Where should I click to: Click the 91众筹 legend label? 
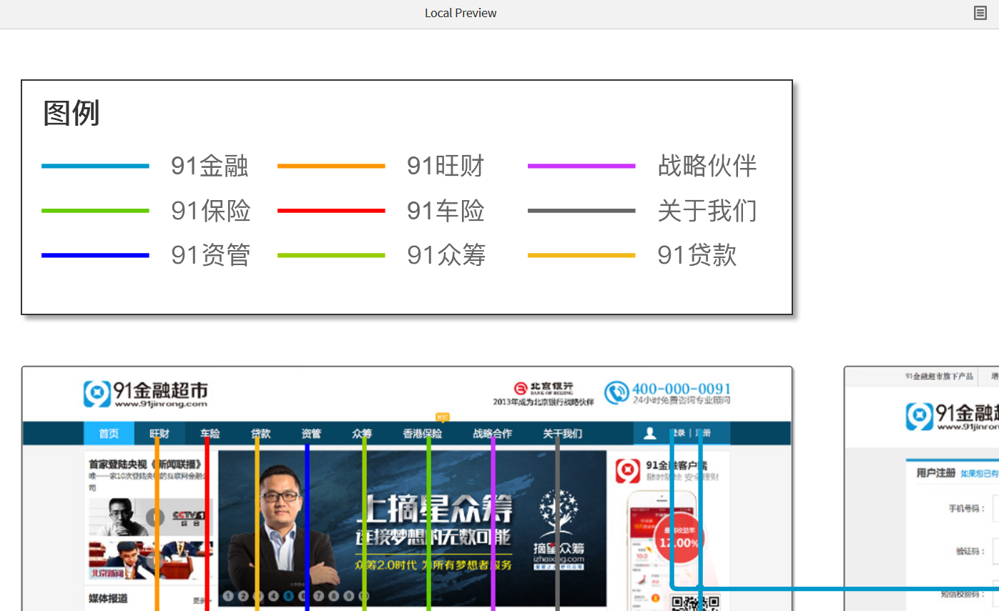[447, 255]
